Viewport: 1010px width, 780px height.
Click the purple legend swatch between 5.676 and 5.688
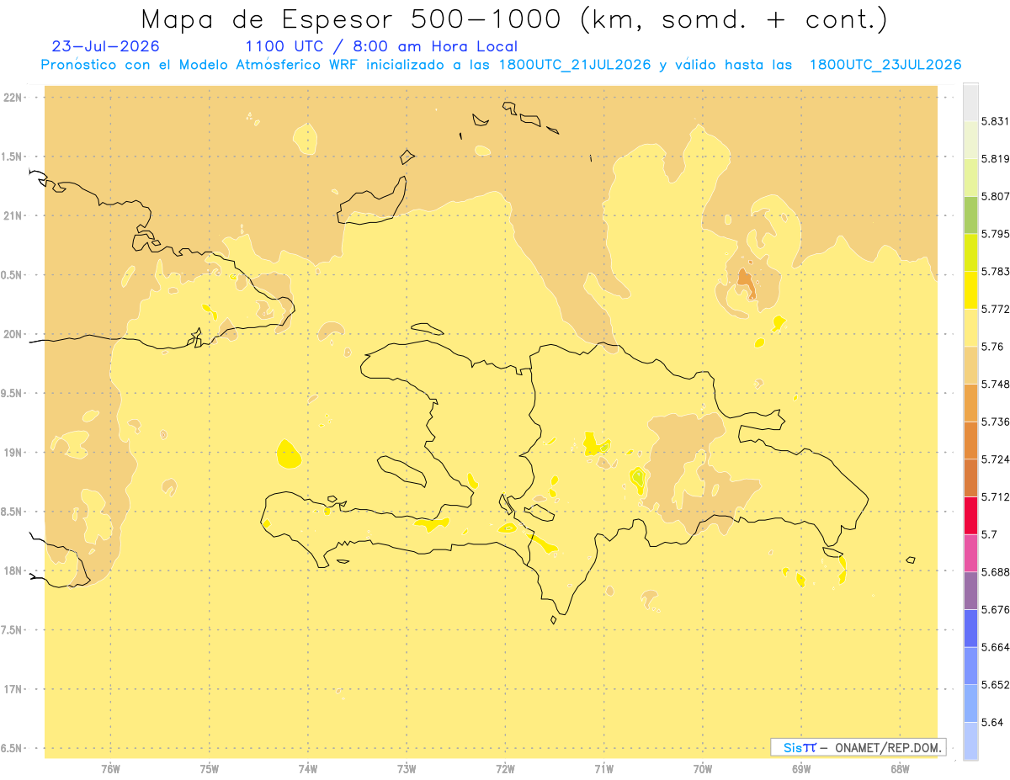pyautogui.click(x=970, y=591)
